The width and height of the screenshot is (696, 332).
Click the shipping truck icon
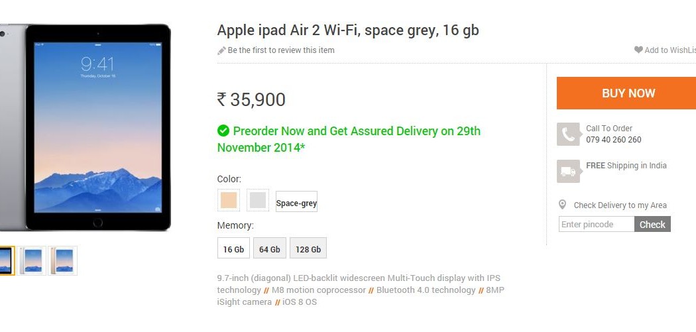568,171
